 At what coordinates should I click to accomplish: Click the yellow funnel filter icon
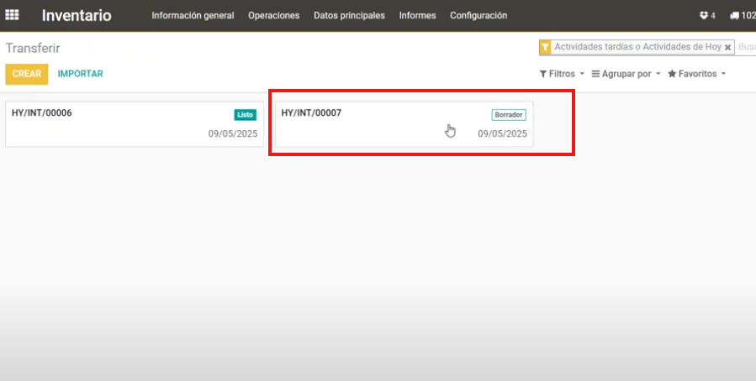click(x=545, y=48)
